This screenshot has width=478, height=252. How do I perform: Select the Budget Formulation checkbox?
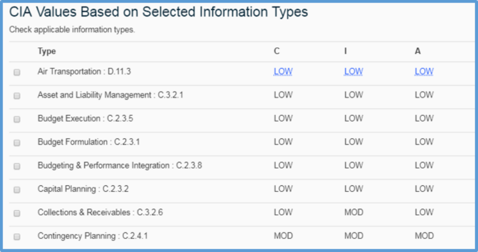(17, 143)
